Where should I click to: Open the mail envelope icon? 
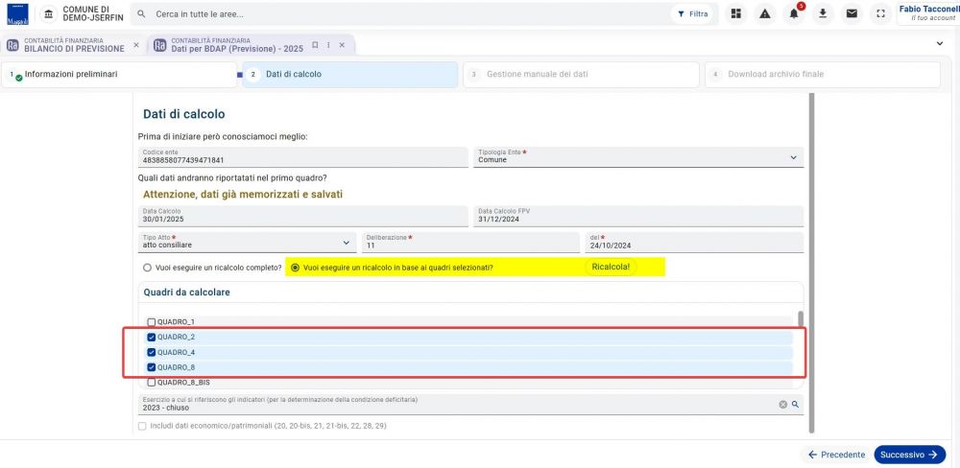852,13
